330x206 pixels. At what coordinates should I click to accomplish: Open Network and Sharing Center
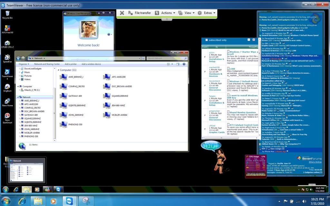click(47, 64)
